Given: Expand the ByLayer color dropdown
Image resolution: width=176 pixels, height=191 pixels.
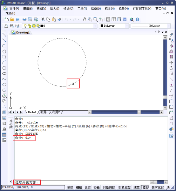Looking at the screenshot, I should pos(127,26).
